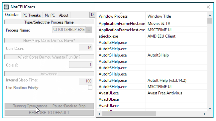Viewport: 216px width, 121px height.
Task: Click the How Many Cores Do You Have heading
Action: point(49,40)
